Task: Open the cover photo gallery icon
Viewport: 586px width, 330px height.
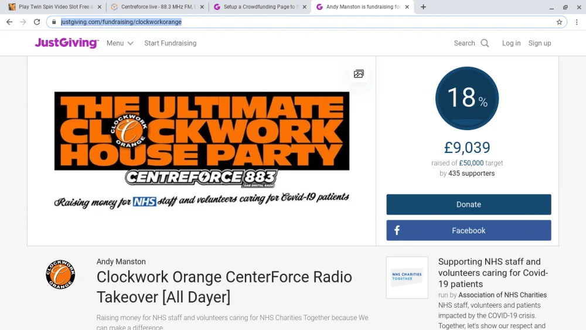Action: [x=359, y=74]
